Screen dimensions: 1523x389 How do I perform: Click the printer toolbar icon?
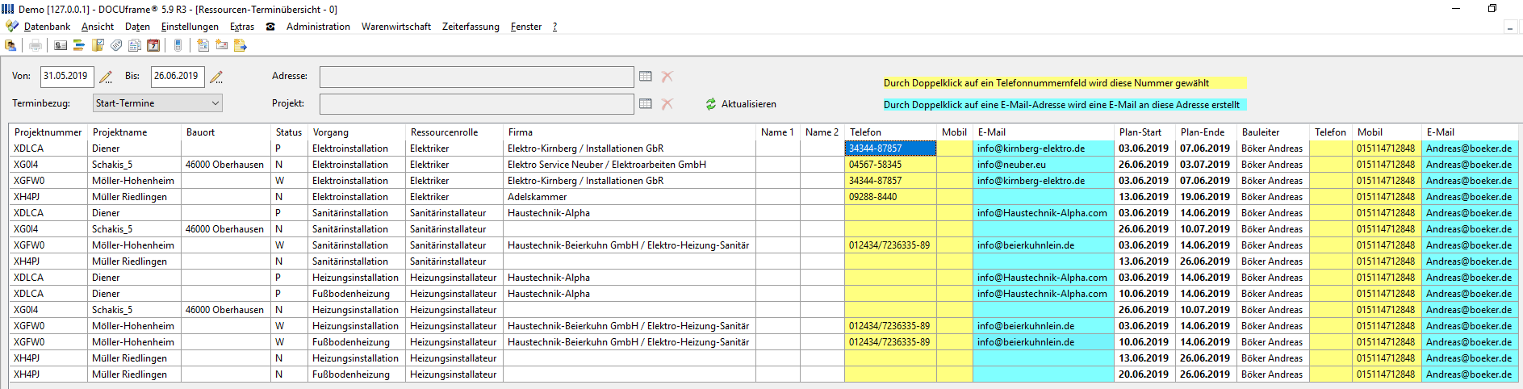point(36,45)
